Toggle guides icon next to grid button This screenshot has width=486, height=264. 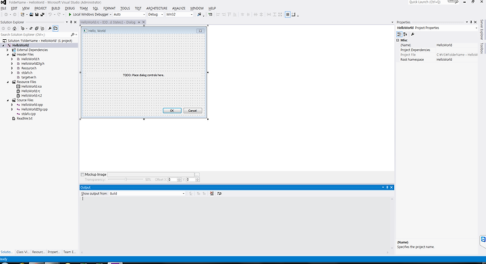294,14
